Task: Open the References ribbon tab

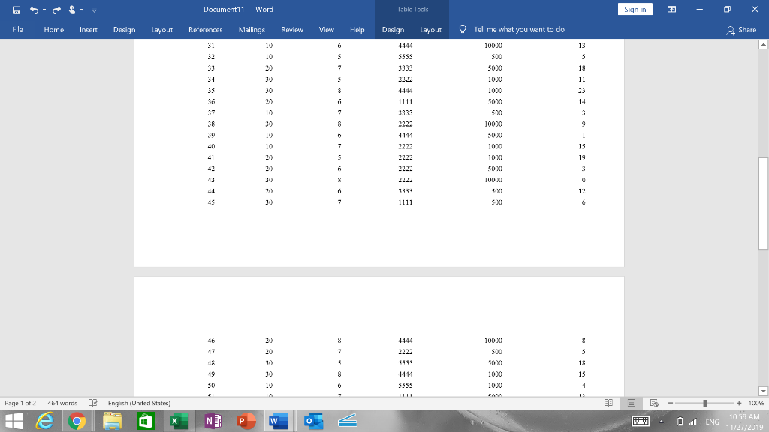Action: click(205, 30)
